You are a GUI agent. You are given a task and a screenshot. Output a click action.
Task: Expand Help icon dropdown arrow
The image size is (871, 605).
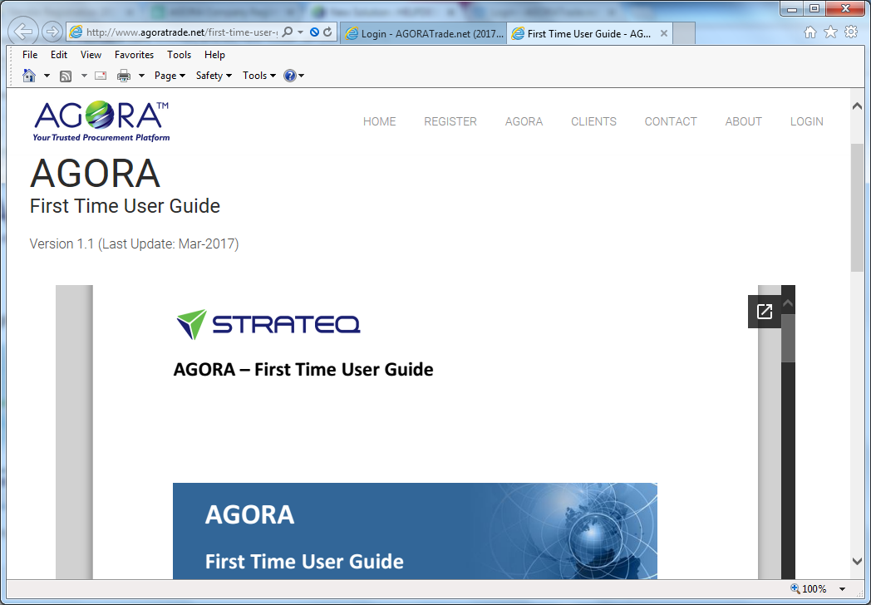302,76
